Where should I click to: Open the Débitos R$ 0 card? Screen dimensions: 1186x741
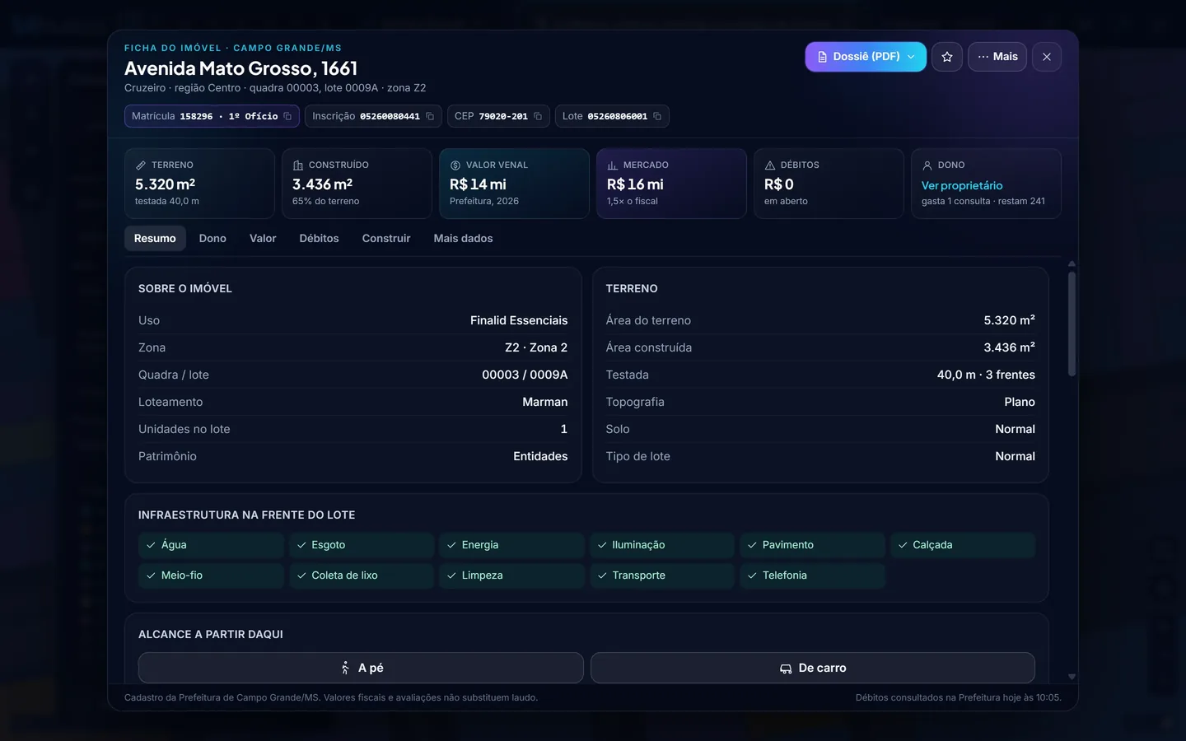tap(829, 184)
